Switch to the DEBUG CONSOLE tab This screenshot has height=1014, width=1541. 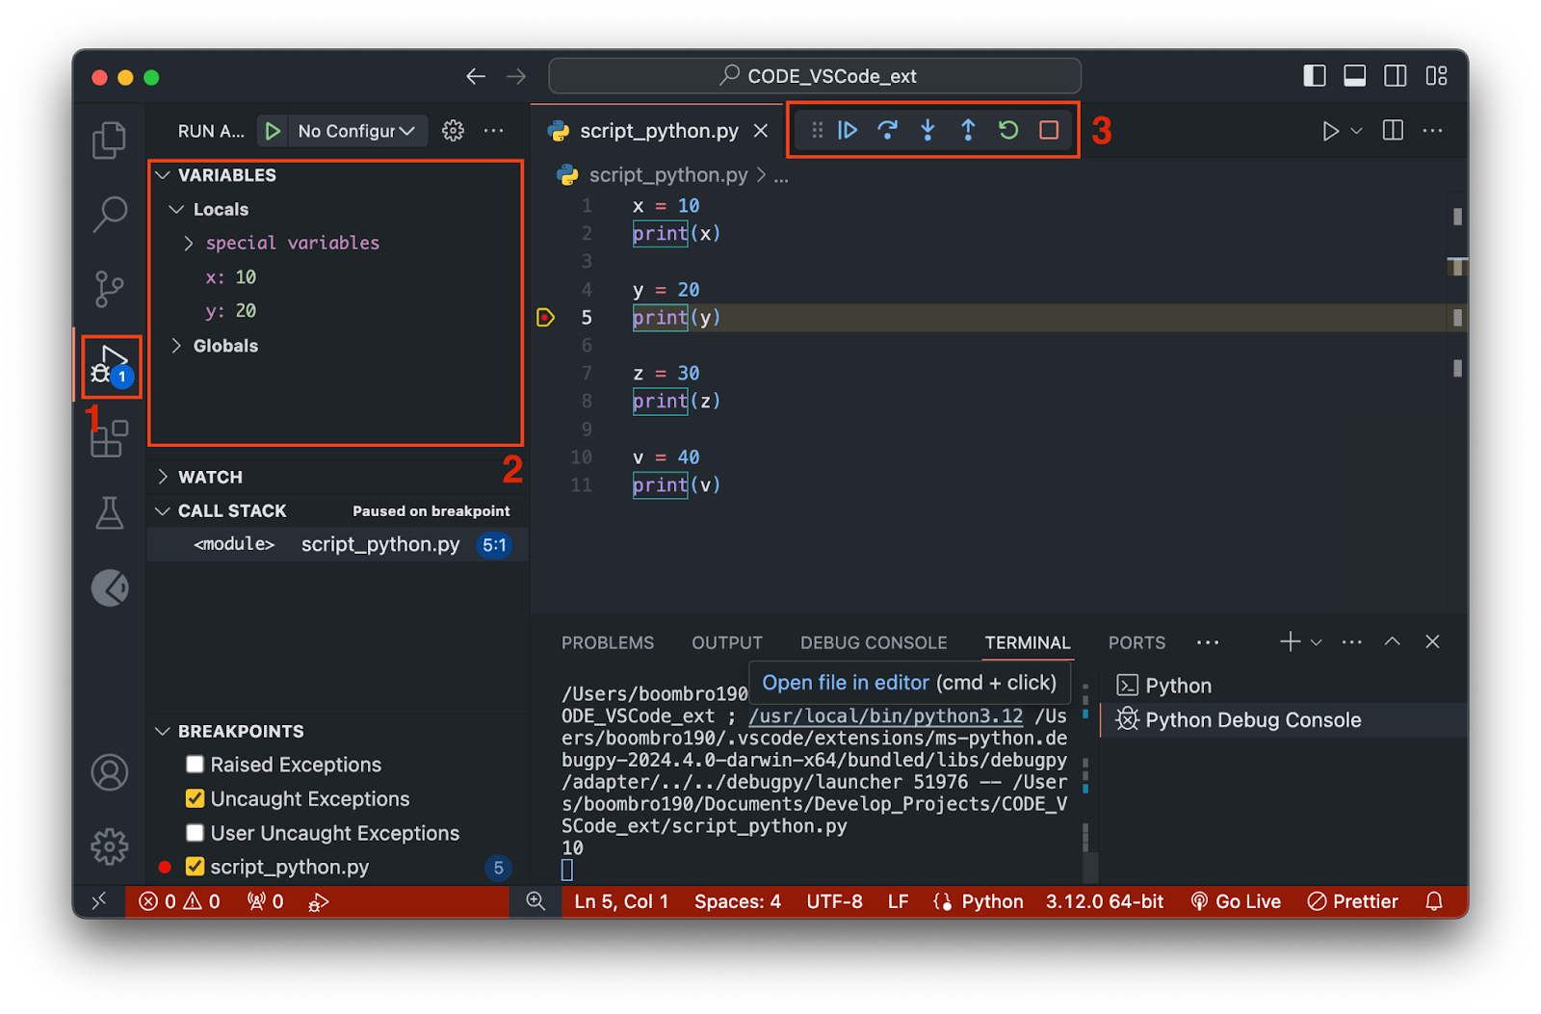click(873, 642)
